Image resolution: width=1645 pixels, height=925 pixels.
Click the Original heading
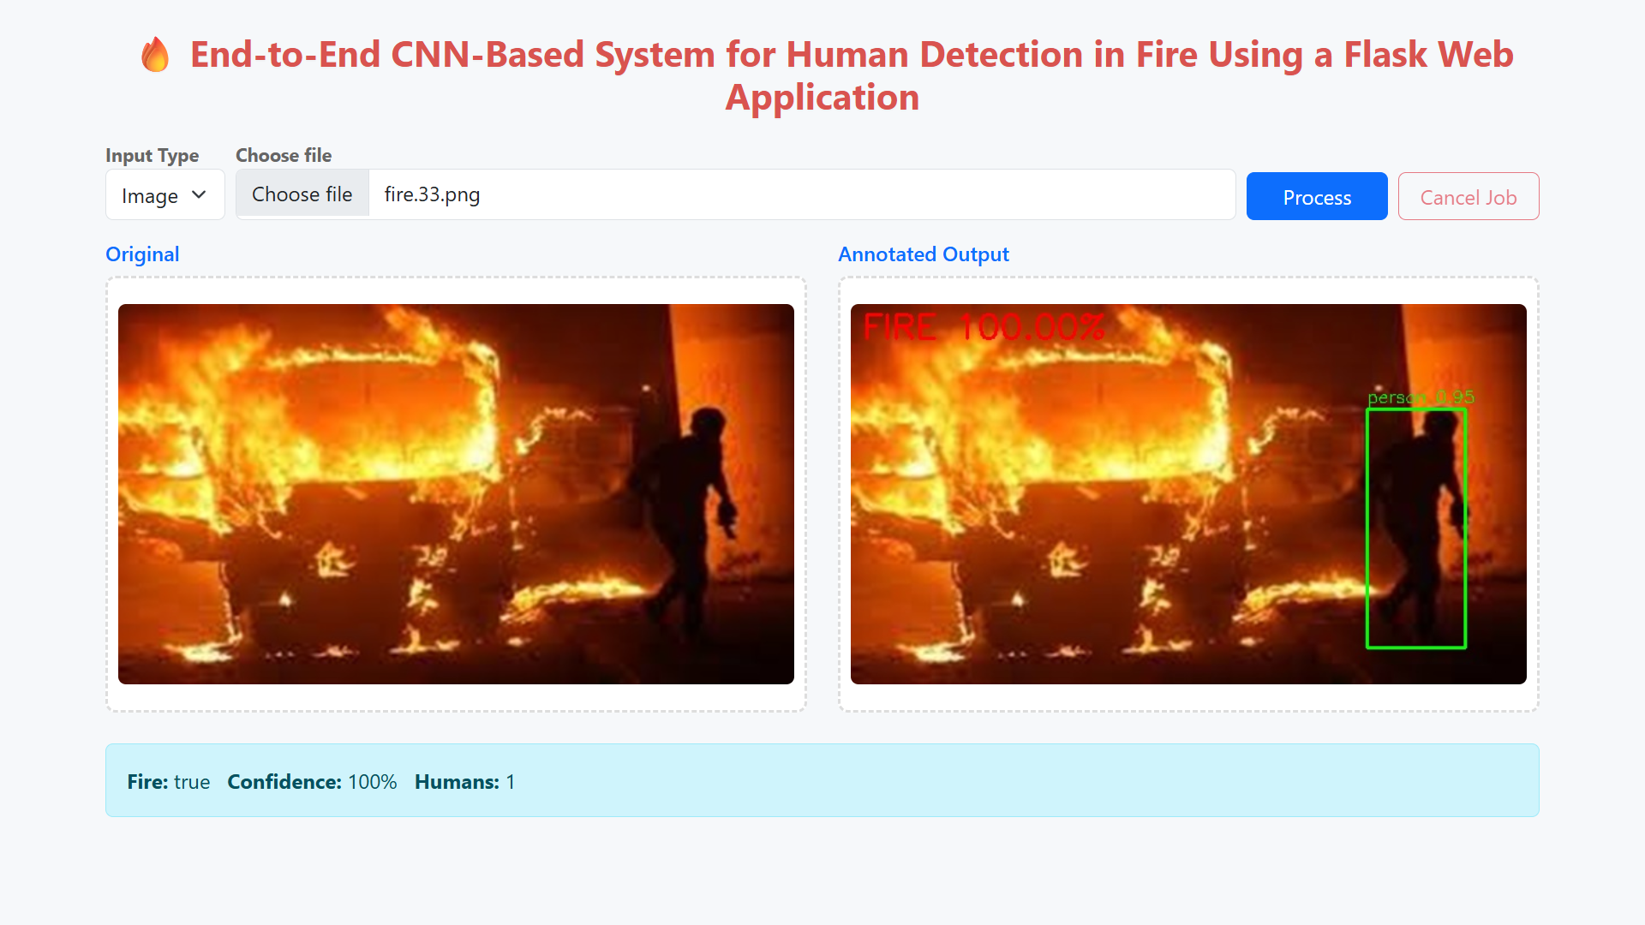click(x=142, y=254)
